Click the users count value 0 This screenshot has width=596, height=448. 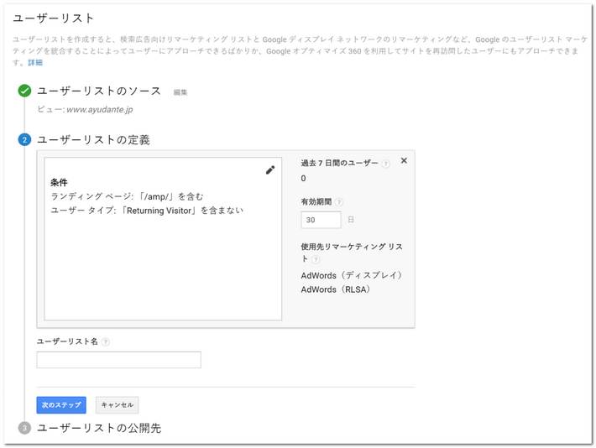(x=303, y=179)
